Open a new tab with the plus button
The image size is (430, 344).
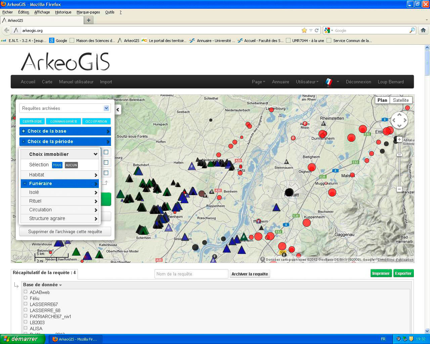coord(89,20)
